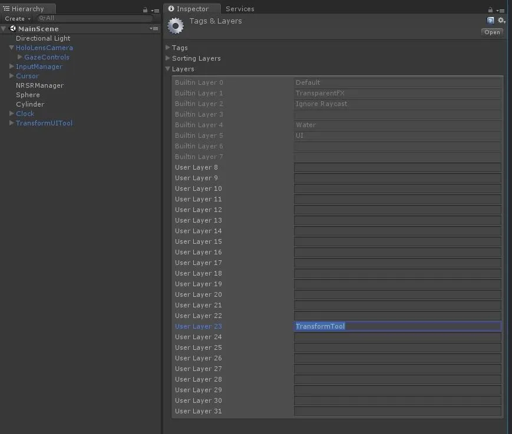Select GazeControls child object

pos(47,57)
